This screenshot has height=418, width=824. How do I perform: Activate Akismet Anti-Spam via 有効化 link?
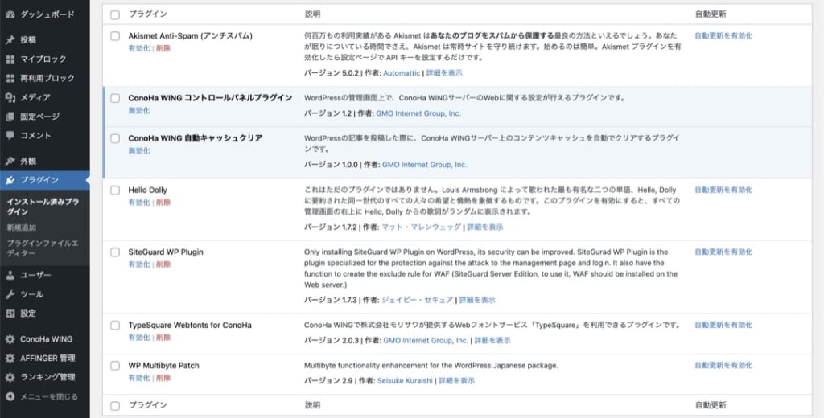[139, 48]
